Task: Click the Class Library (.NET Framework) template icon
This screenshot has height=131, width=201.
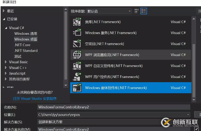Action: pyautogui.click(x=77, y=22)
